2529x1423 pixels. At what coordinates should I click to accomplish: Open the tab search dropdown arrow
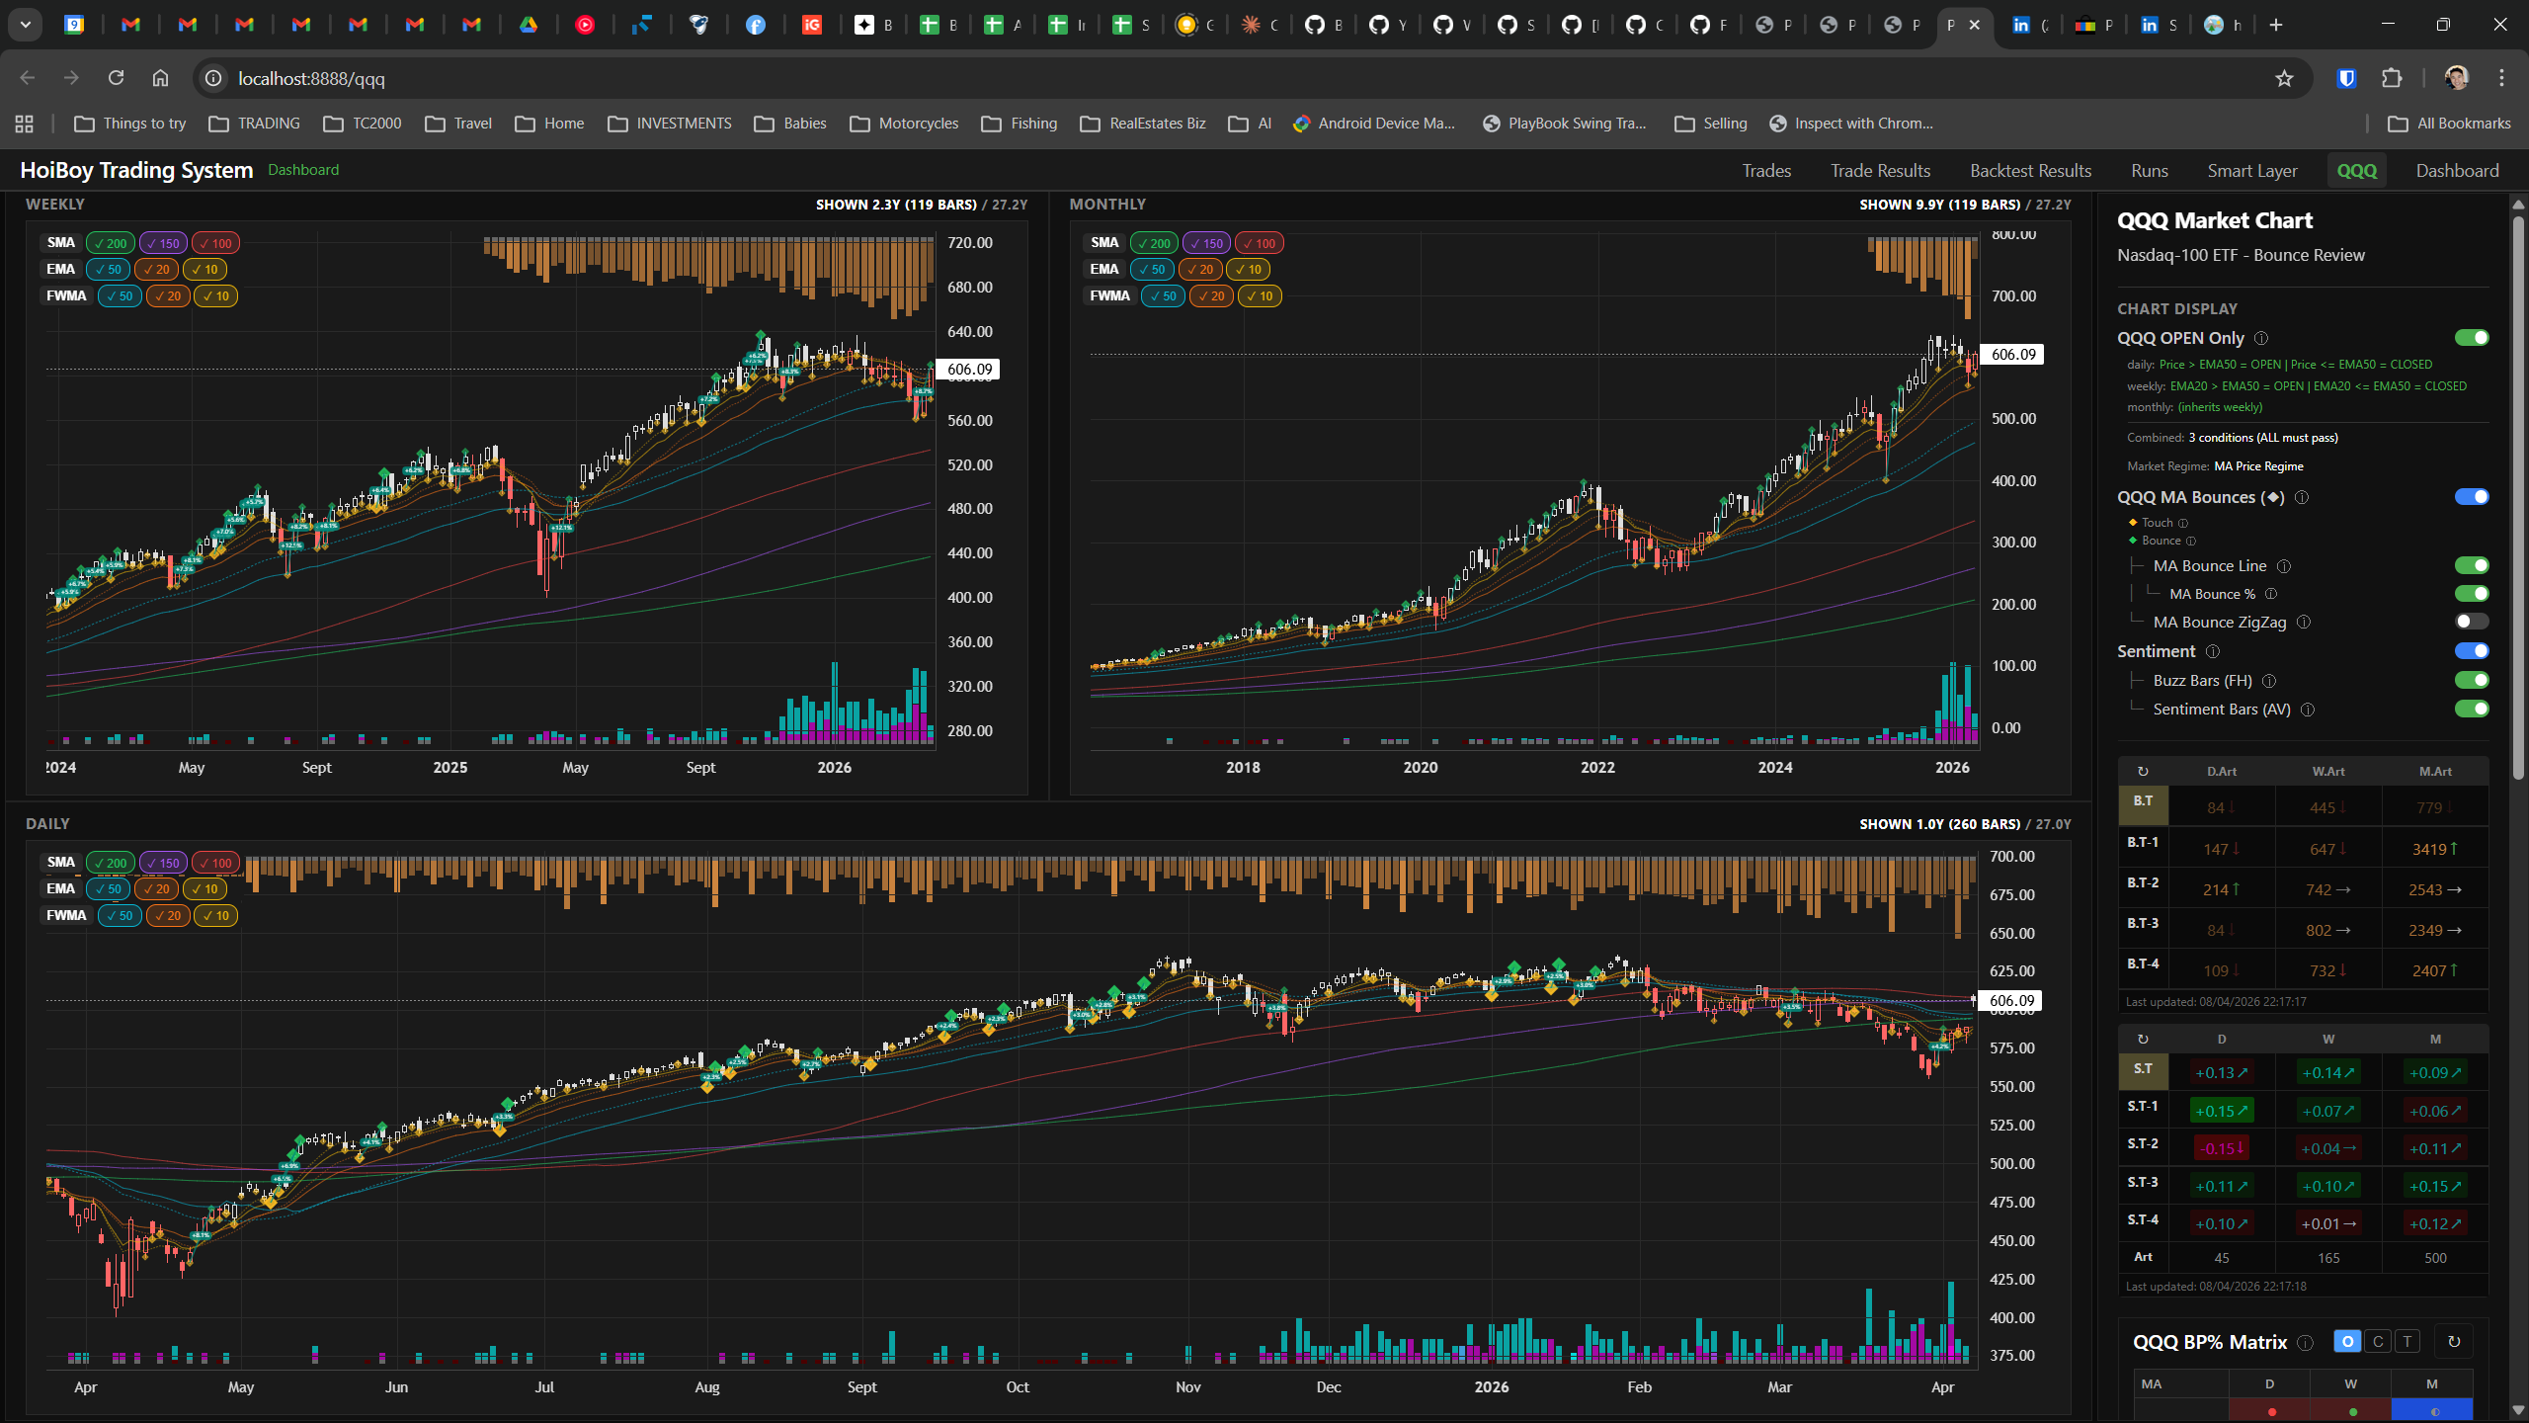point(26,25)
